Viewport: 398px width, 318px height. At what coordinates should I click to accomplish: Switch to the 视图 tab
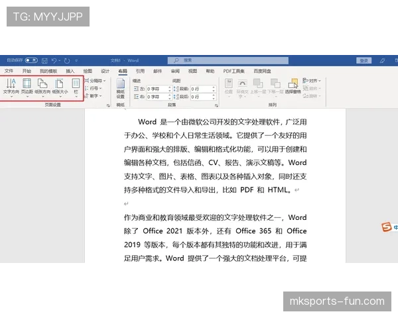coord(192,71)
